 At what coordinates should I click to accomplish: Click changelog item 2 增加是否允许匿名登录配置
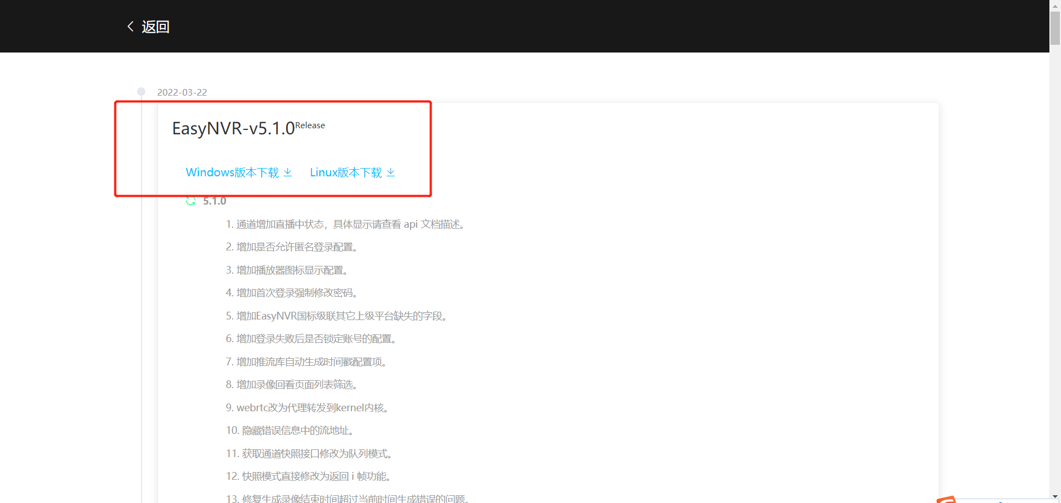pyautogui.click(x=293, y=247)
